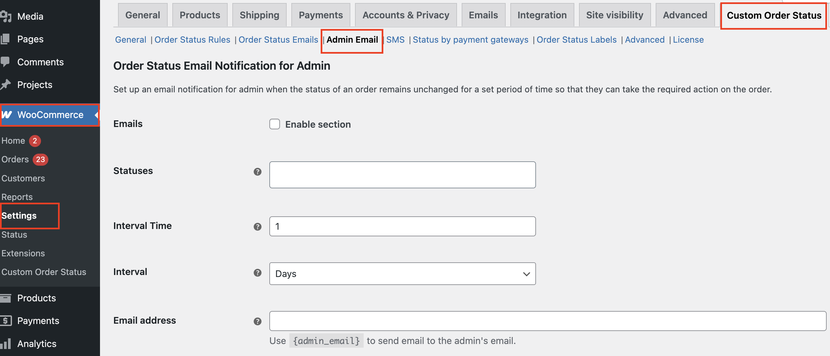This screenshot has width=830, height=356.
Task: Open Accounts & Privacy tab
Action: click(x=406, y=15)
